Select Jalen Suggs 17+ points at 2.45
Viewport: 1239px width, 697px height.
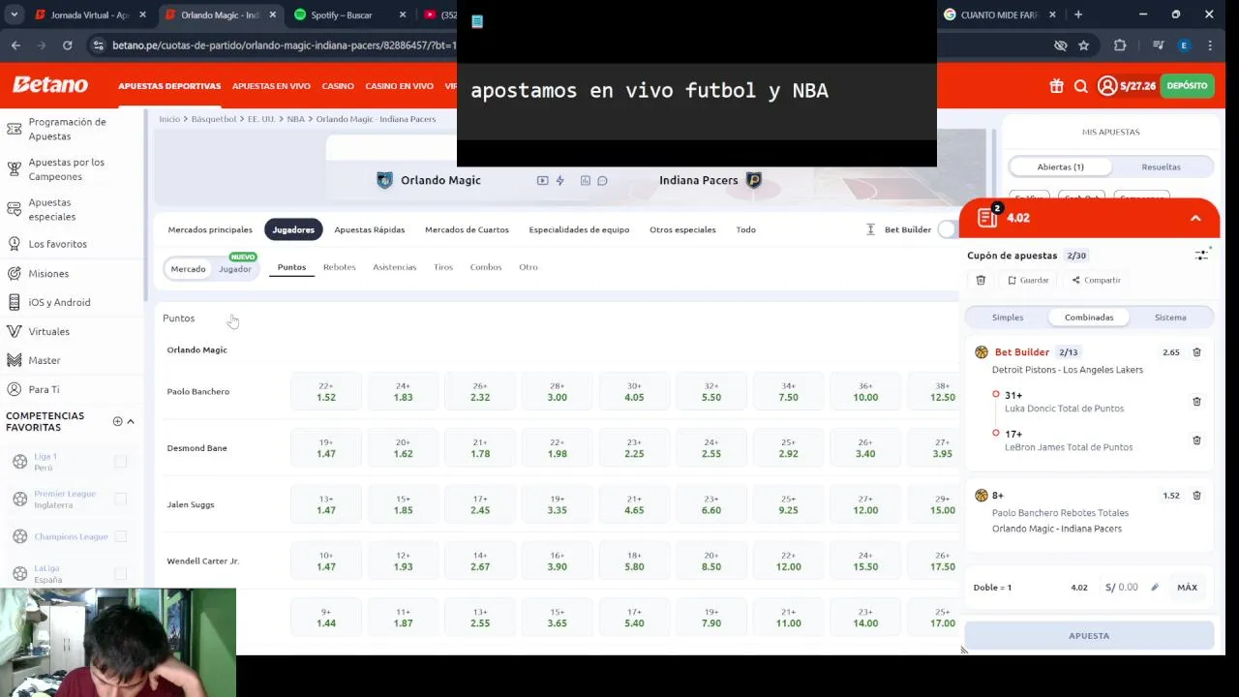480,504
